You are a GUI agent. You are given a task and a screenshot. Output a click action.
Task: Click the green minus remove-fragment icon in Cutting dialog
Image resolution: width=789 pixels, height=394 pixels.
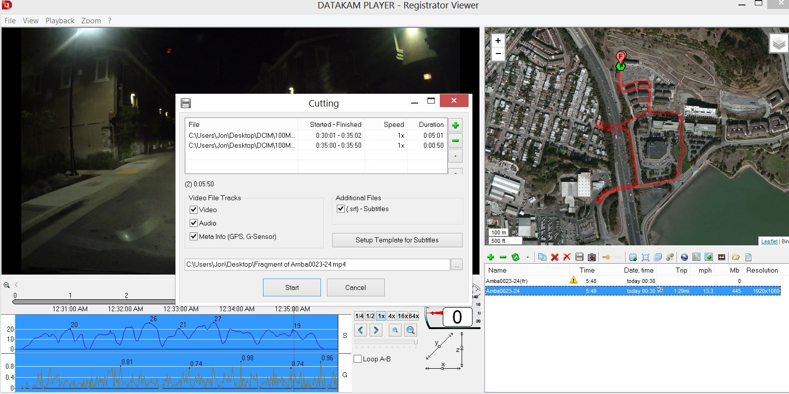455,140
